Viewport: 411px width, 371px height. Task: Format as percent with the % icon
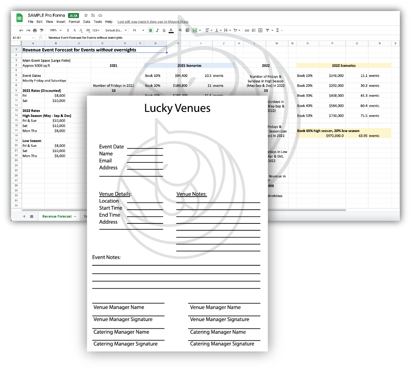point(75,31)
